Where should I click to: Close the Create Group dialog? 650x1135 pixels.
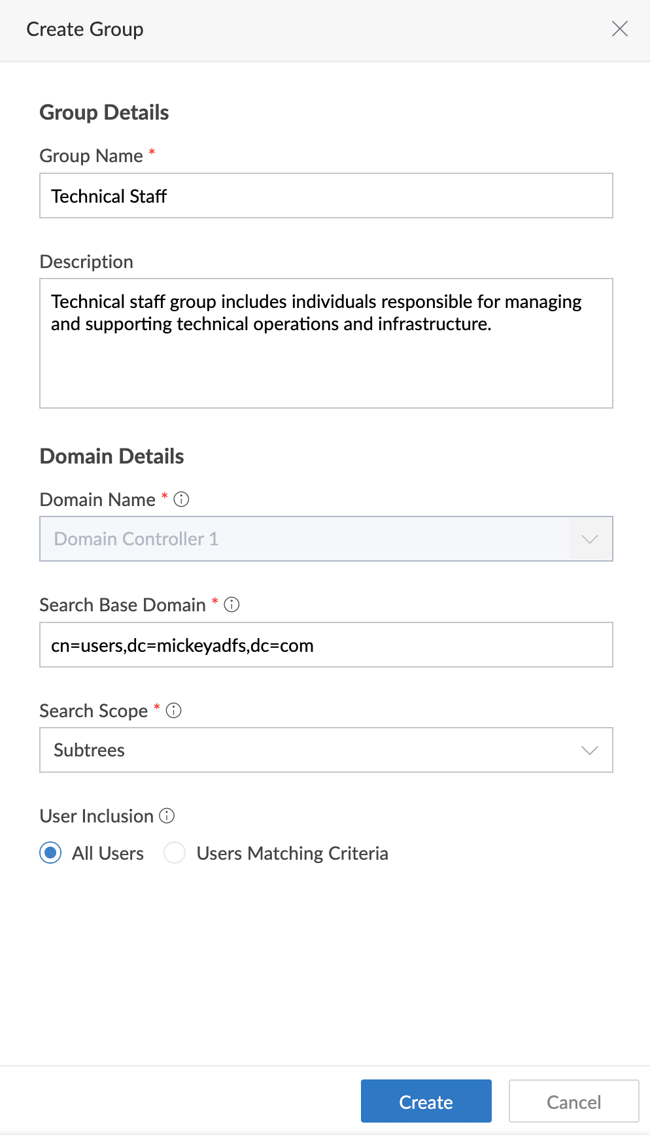(619, 29)
